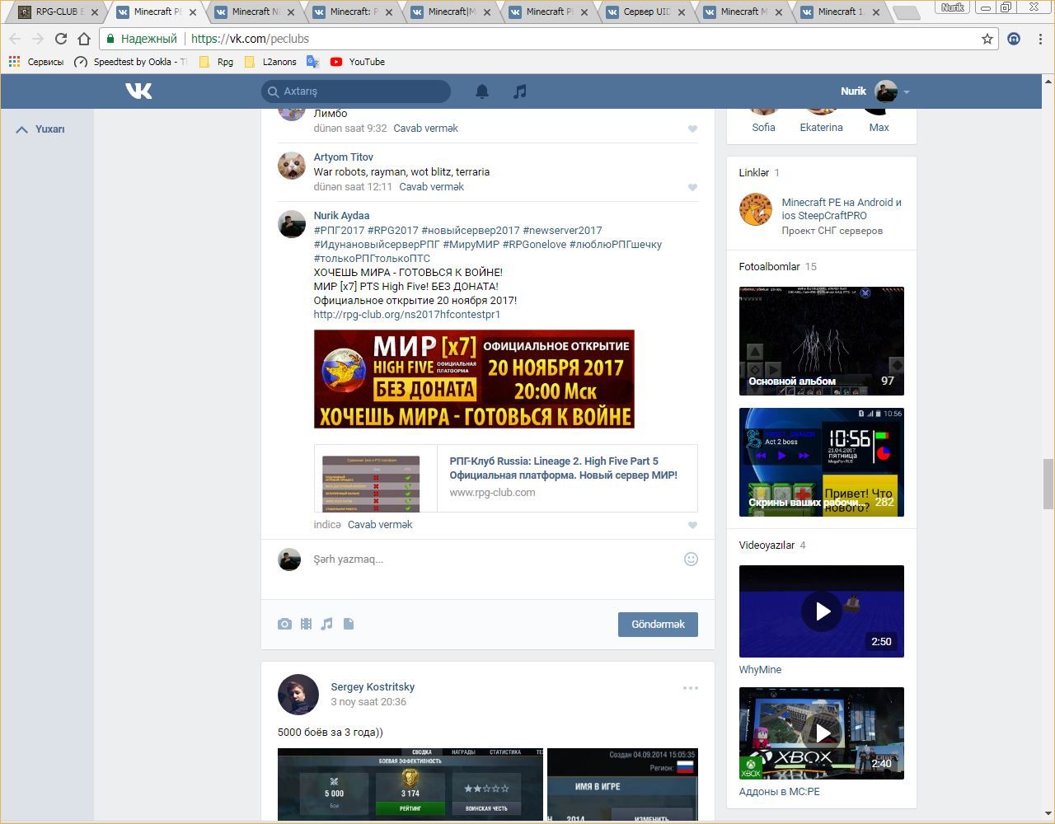Attach a document to the comment
Image resolution: width=1055 pixels, height=824 pixels.
click(349, 624)
